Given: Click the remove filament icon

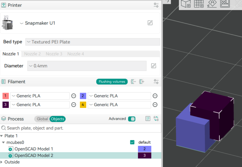Looking at the screenshot, I should click(x=133, y=82).
